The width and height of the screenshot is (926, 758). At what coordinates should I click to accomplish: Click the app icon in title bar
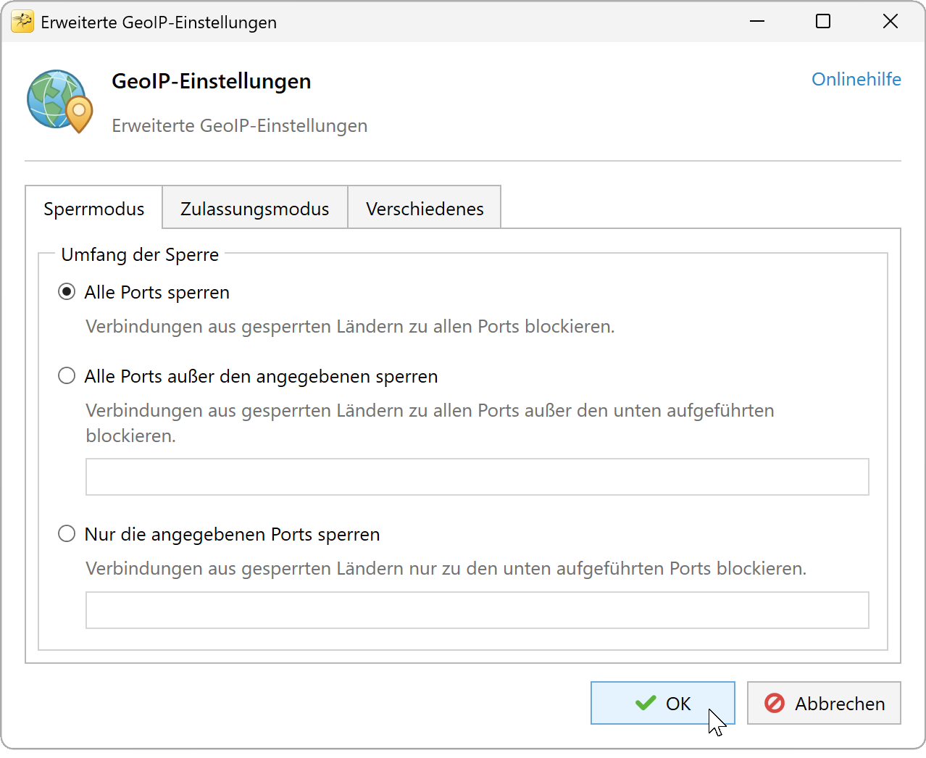click(22, 22)
